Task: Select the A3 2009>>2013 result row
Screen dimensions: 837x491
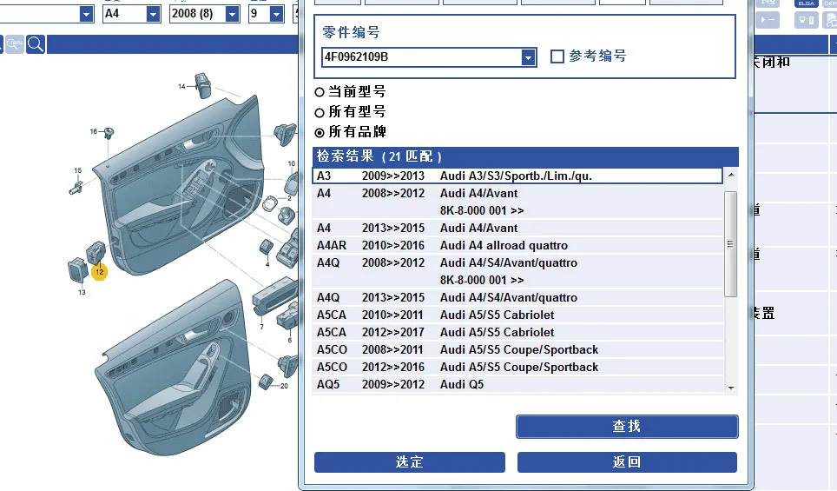Action: [517, 176]
